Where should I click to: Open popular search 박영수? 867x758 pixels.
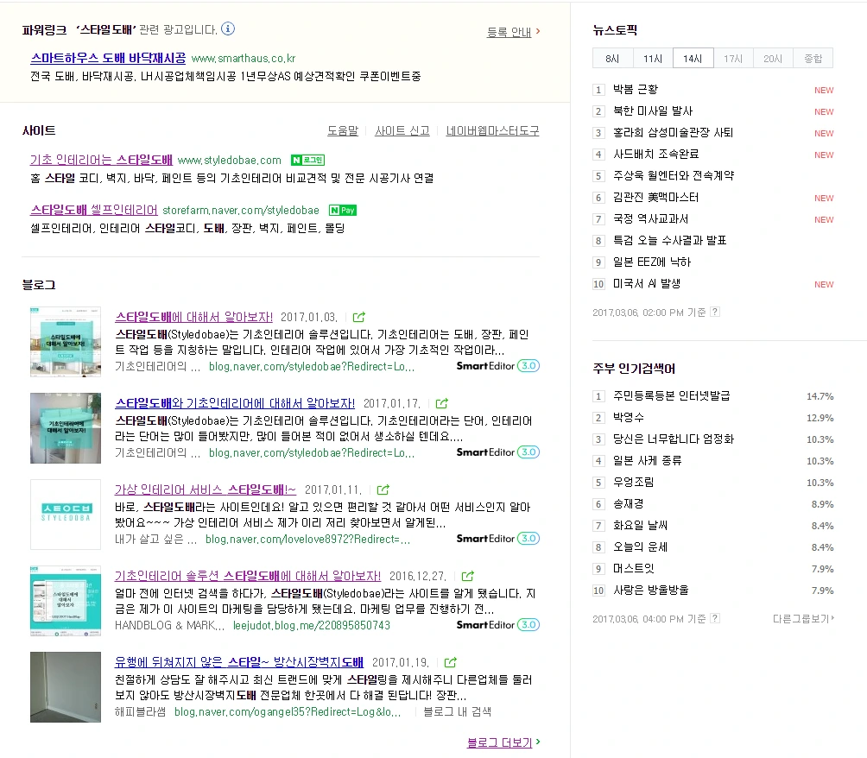click(628, 418)
